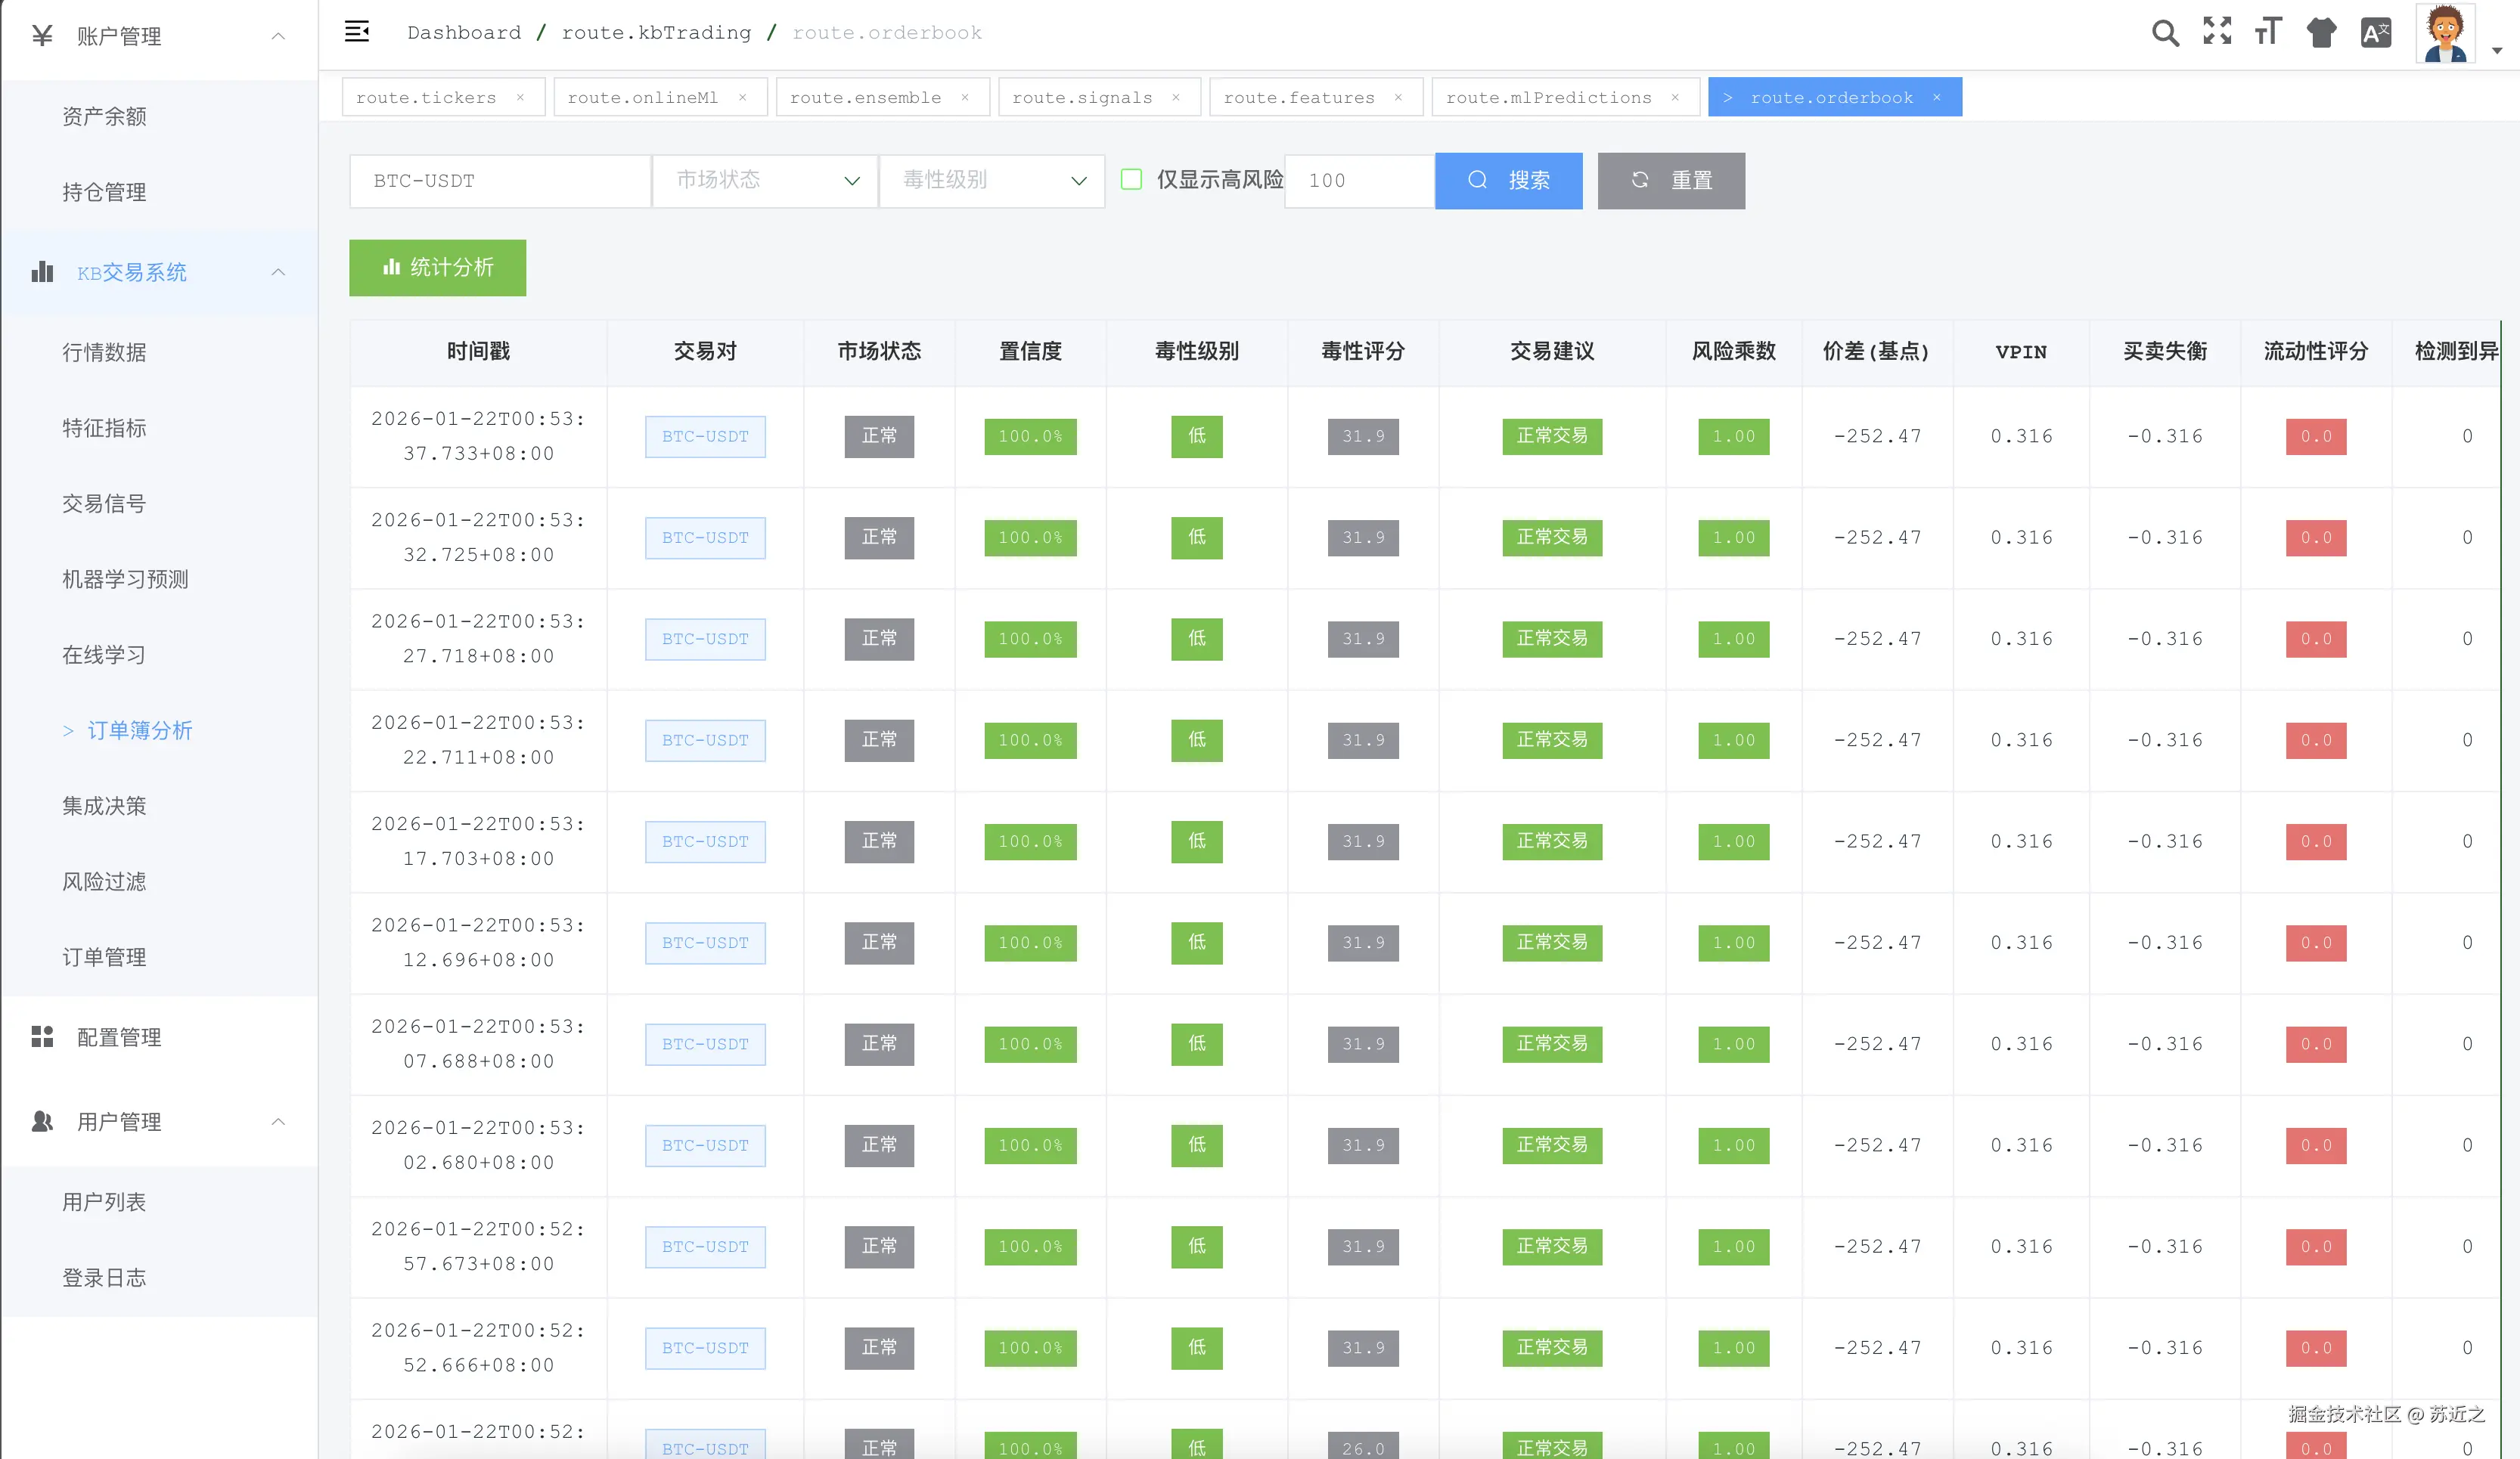Click the BTC-USDT symbol input field
Image resolution: width=2520 pixels, height=1459 pixels.
pyautogui.click(x=500, y=181)
